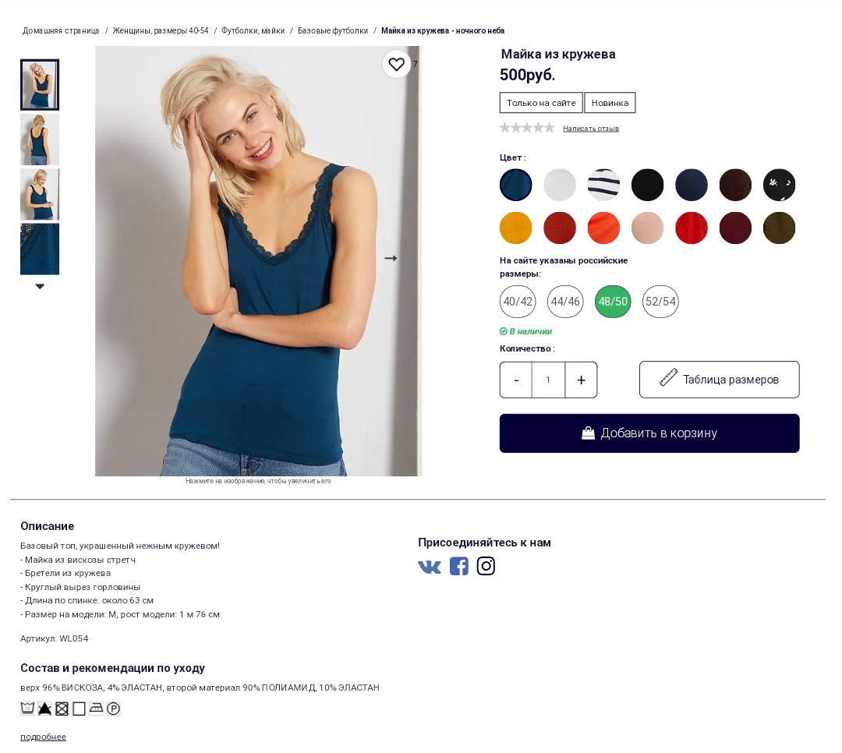Click the wash at 30° care symbol
Image resolution: width=842 pixels, height=753 pixels.
point(27,709)
